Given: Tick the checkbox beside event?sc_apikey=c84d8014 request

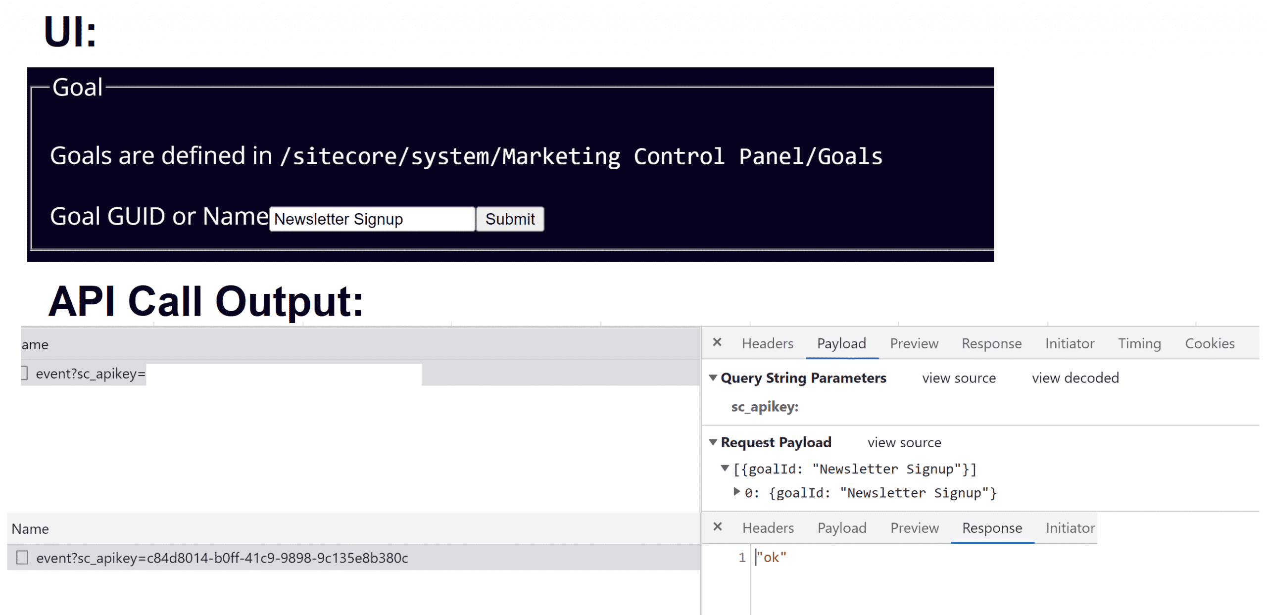Looking at the screenshot, I should 22,558.
